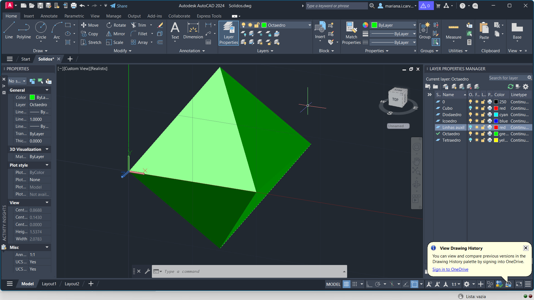Click the blue color swatch for Icoedro layer
534x300 pixels.
(496, 121)
